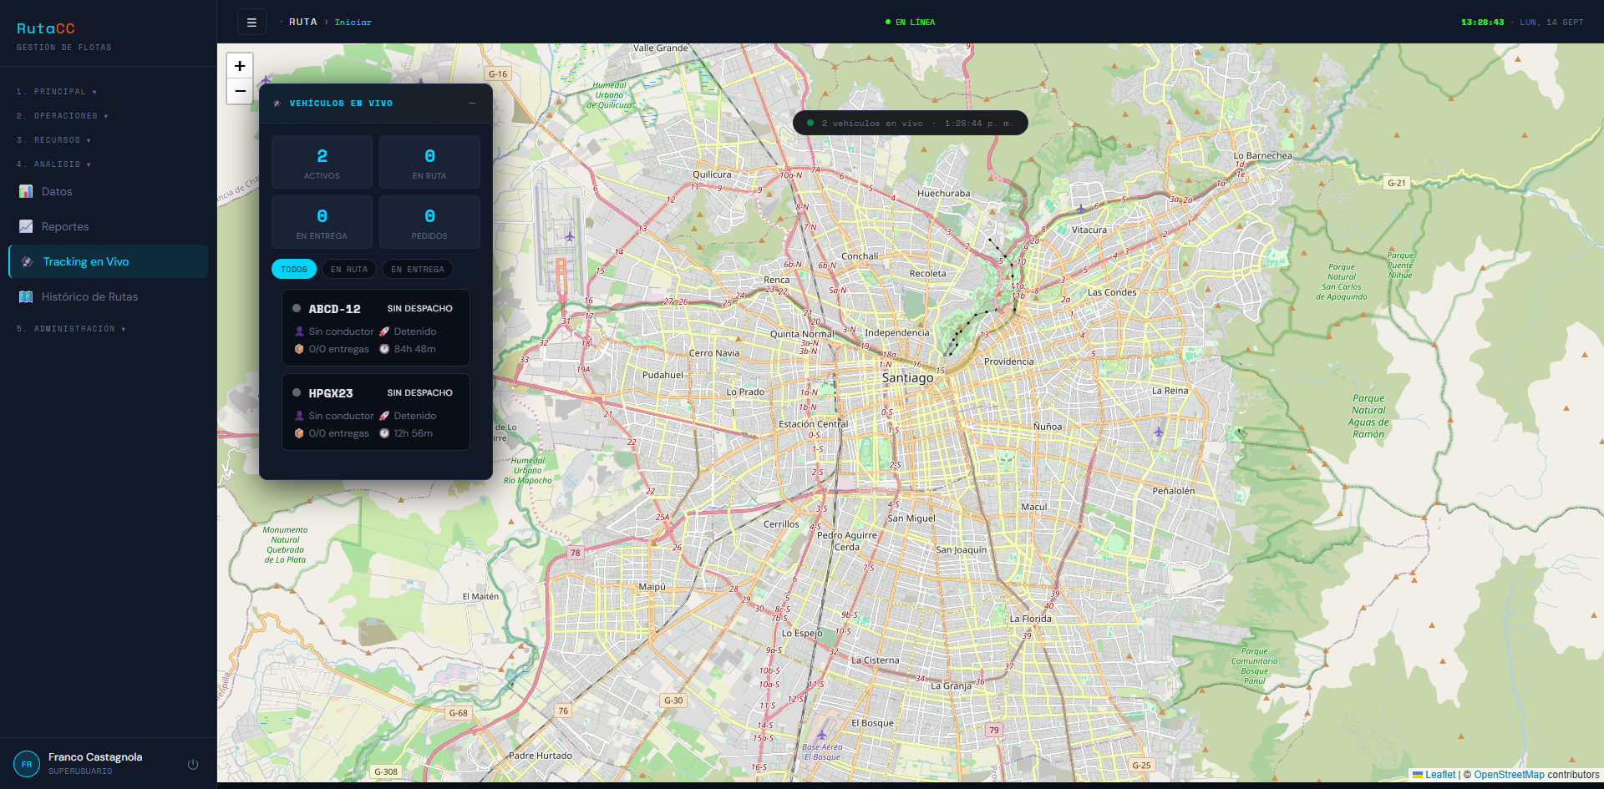Click SIN DESPACHO label on HPGX23
Image resolution: width=1604 pixels, height=789 pixels.
pos(419,393)
